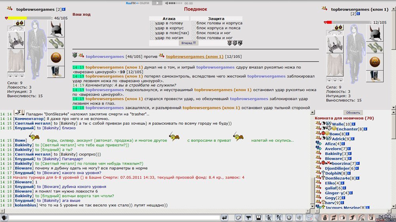The width and height of the screenshot is (396, 222).
Task: Open the smiley emoticons icon
Action: 289,218
